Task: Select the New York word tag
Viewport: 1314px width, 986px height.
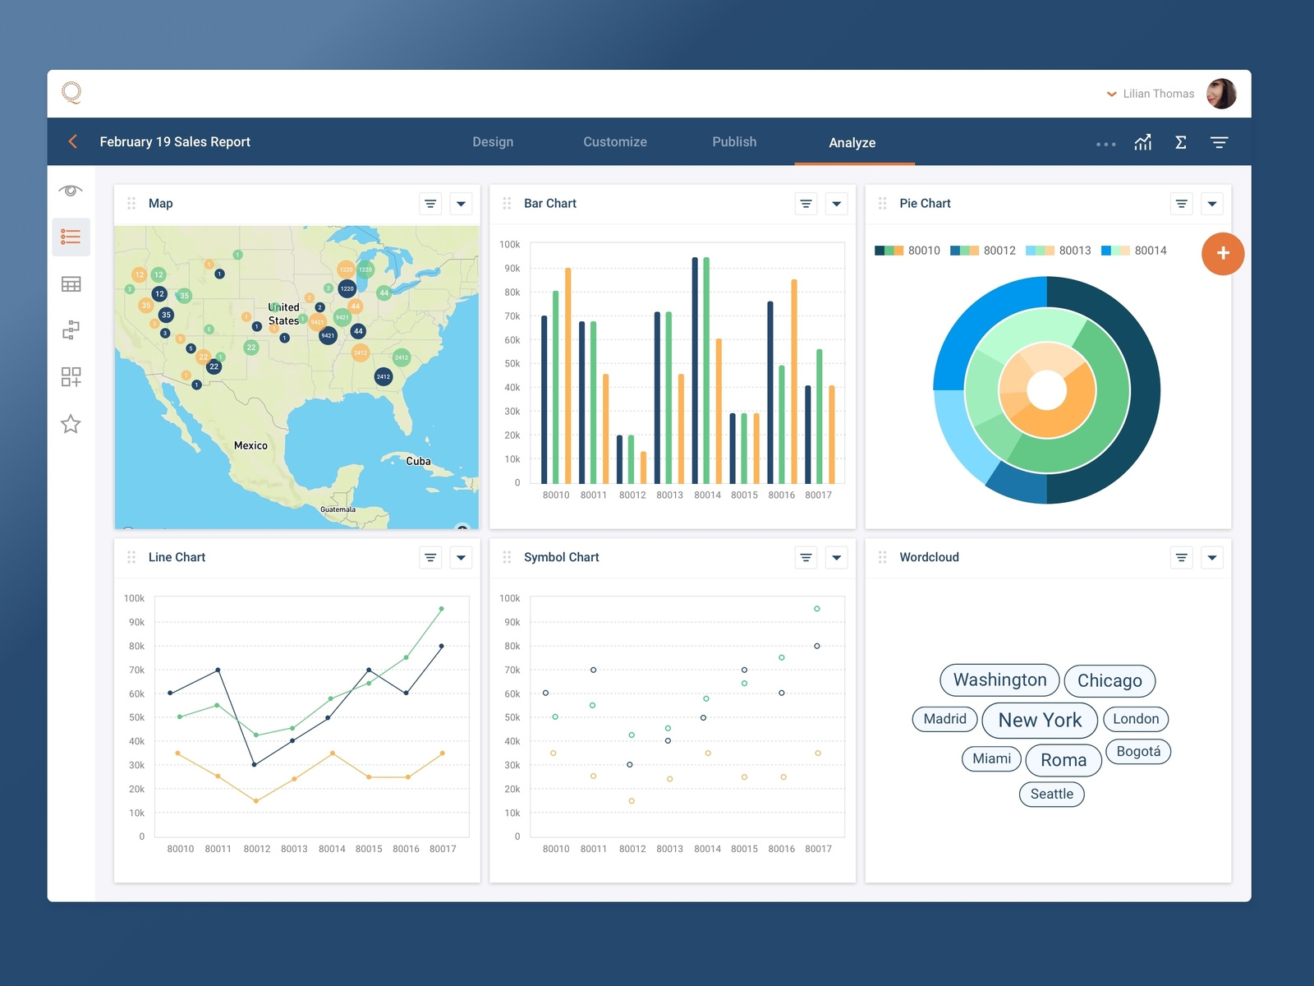Action: click(x=1040, y=720)
